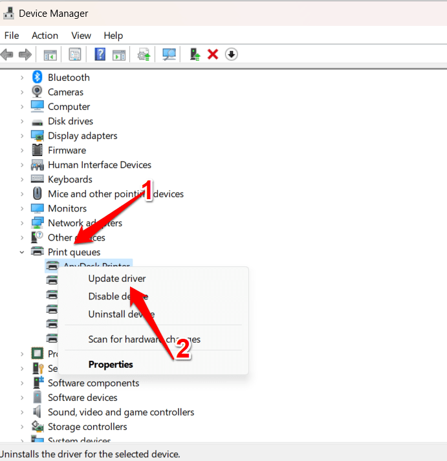Select the Sound, video and game controllers label
Screen dimensions: 447x461
[121, 413]
